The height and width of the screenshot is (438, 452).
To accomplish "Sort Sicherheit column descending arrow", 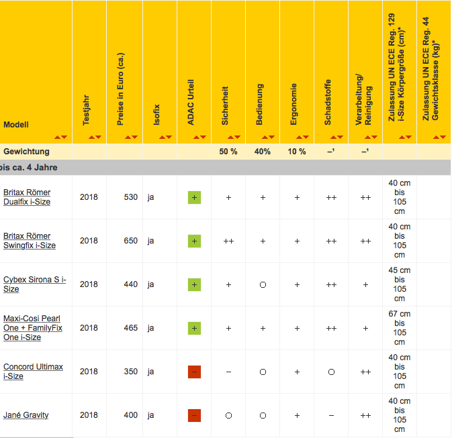I will 237,137.
